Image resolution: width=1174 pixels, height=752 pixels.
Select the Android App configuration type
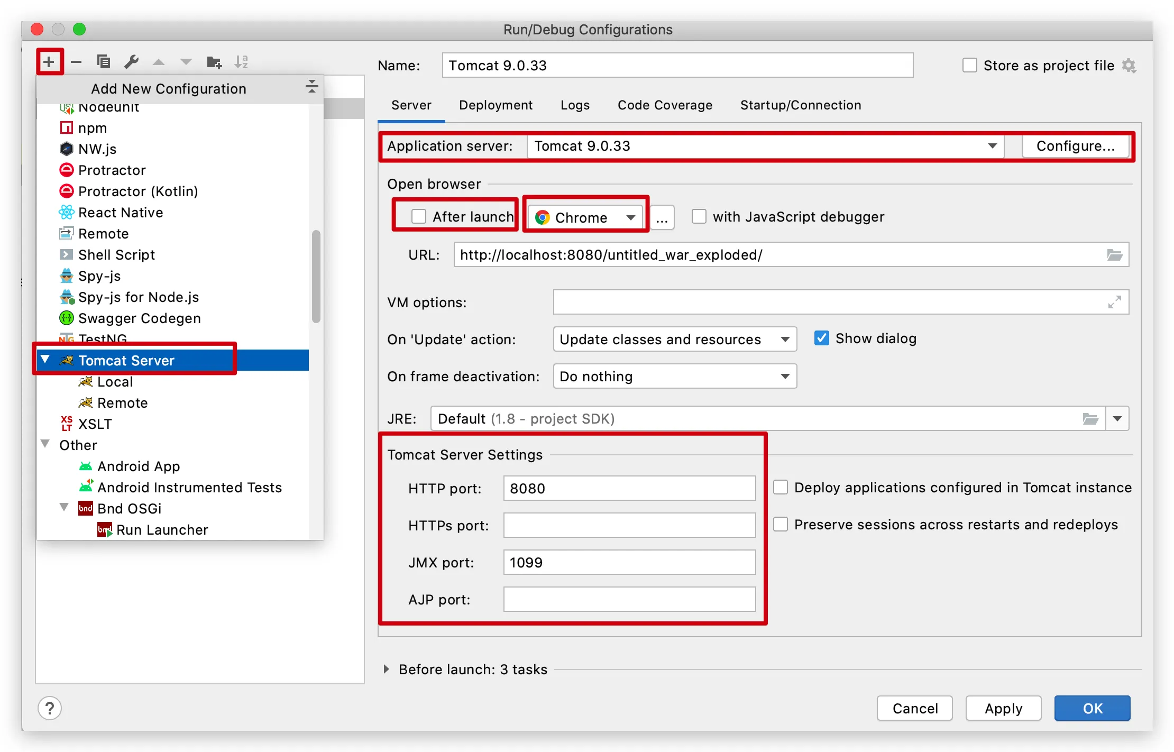click(173, 466)
